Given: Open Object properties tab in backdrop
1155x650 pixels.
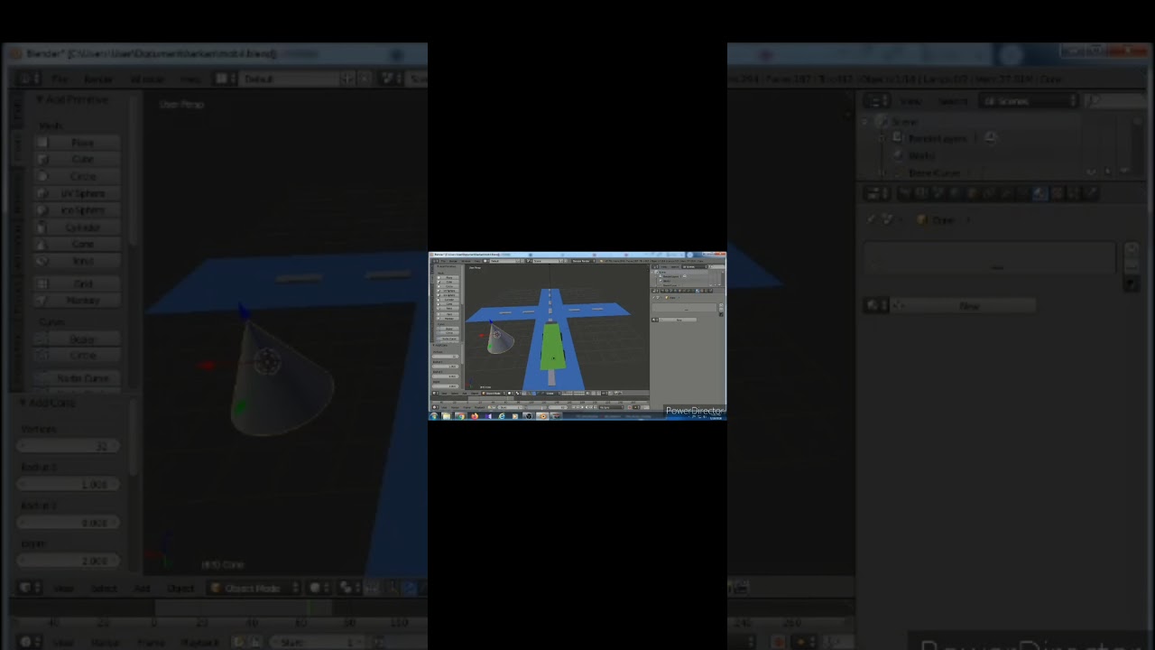Looking at the screenshot, I should click(972, 193).
